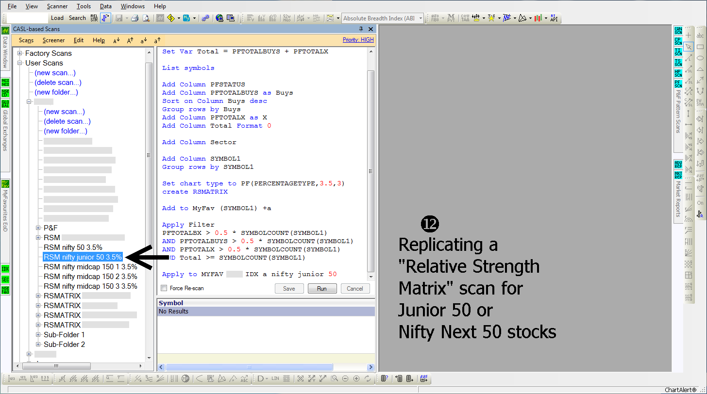Open the Windows menu
Image resolution: width=707 pixels, height=394 pixels.
(x=133, y=6)
